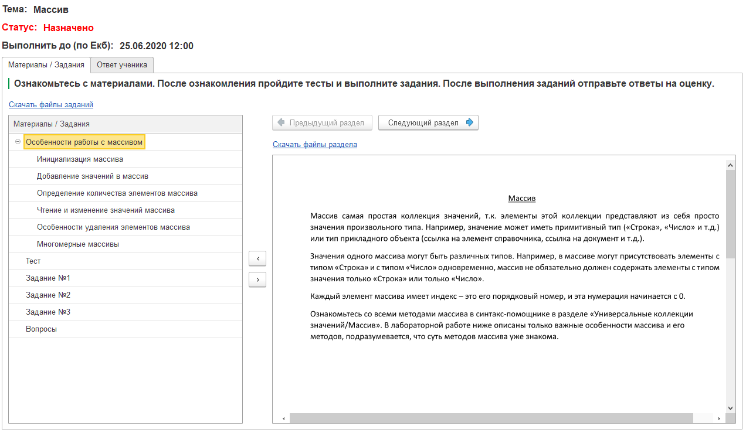
Task: Click the right arrow of the horizontal scrollbar
Action: pyautogui.click(x=721, y=418)
